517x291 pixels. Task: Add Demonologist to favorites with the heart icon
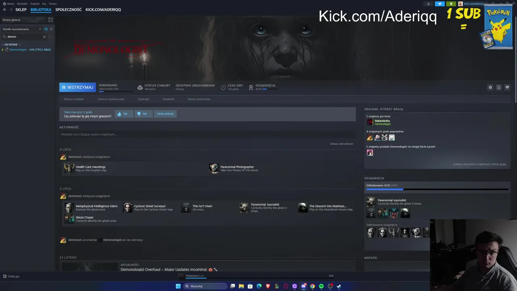pyautogui.click(x=507, y=87)
